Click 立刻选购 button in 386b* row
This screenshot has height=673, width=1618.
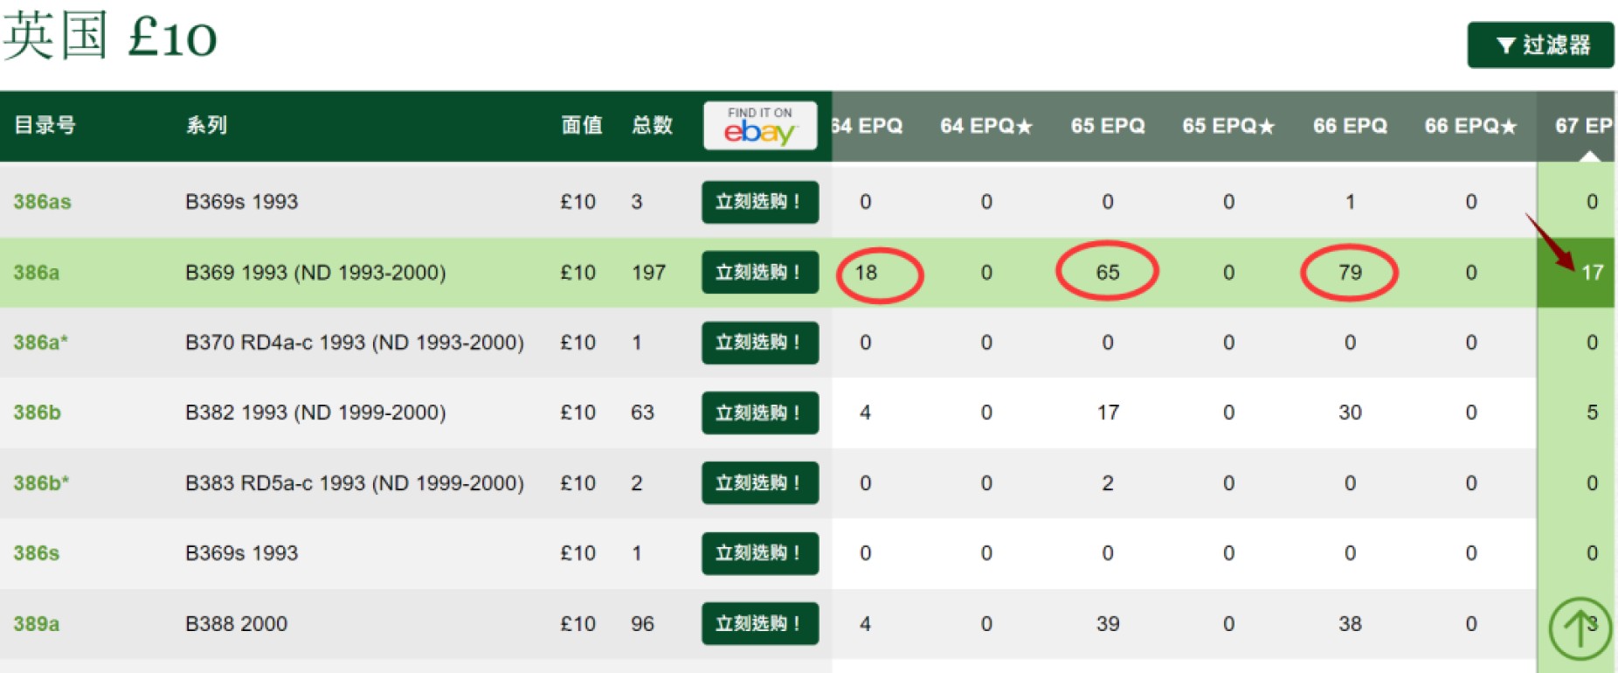pos(760,483)
